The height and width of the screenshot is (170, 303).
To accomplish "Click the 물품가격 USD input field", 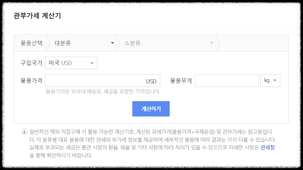I will [x=103, y=81].
